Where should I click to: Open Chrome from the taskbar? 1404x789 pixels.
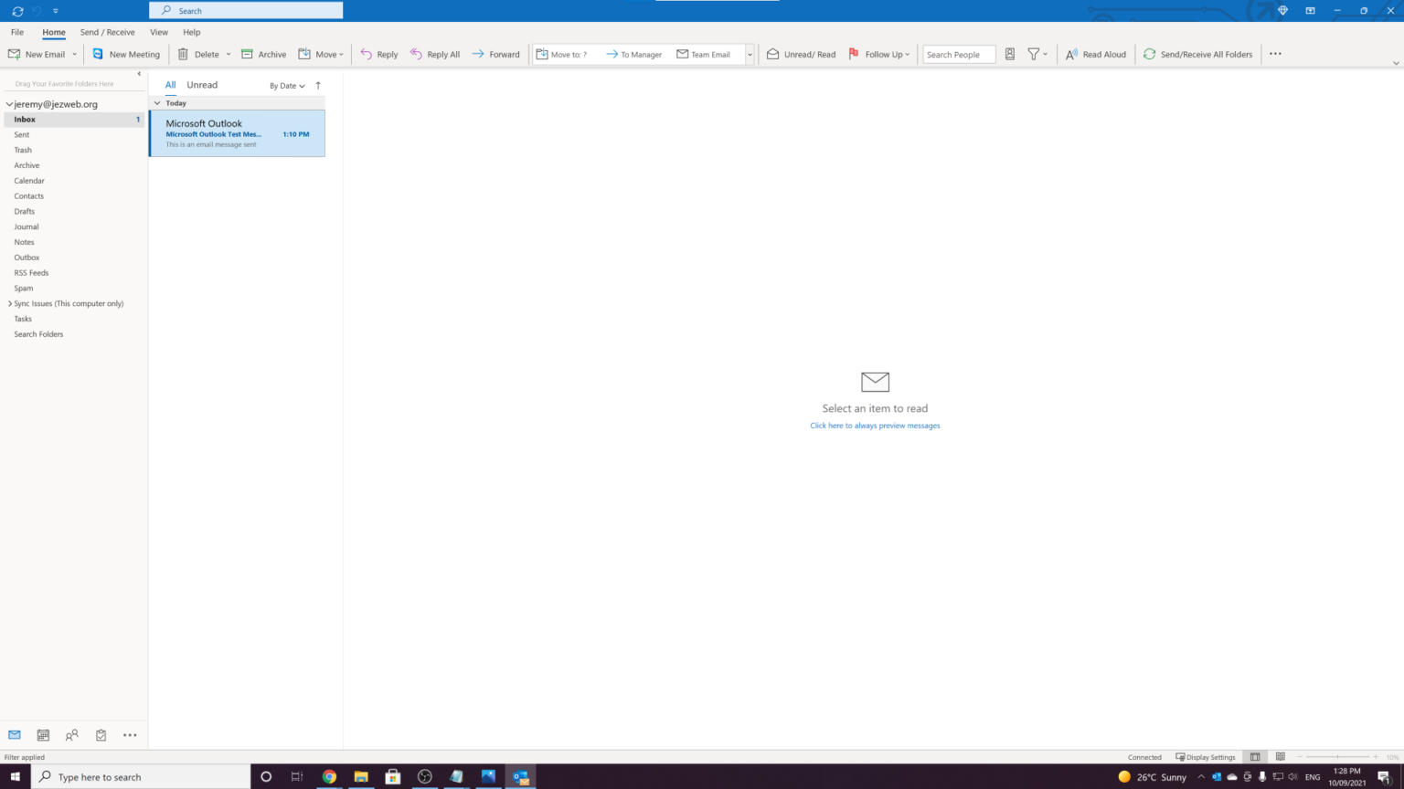click(x=329, y=777)
